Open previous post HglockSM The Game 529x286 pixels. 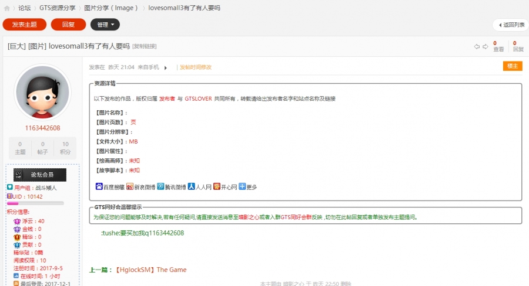(150, 270)
